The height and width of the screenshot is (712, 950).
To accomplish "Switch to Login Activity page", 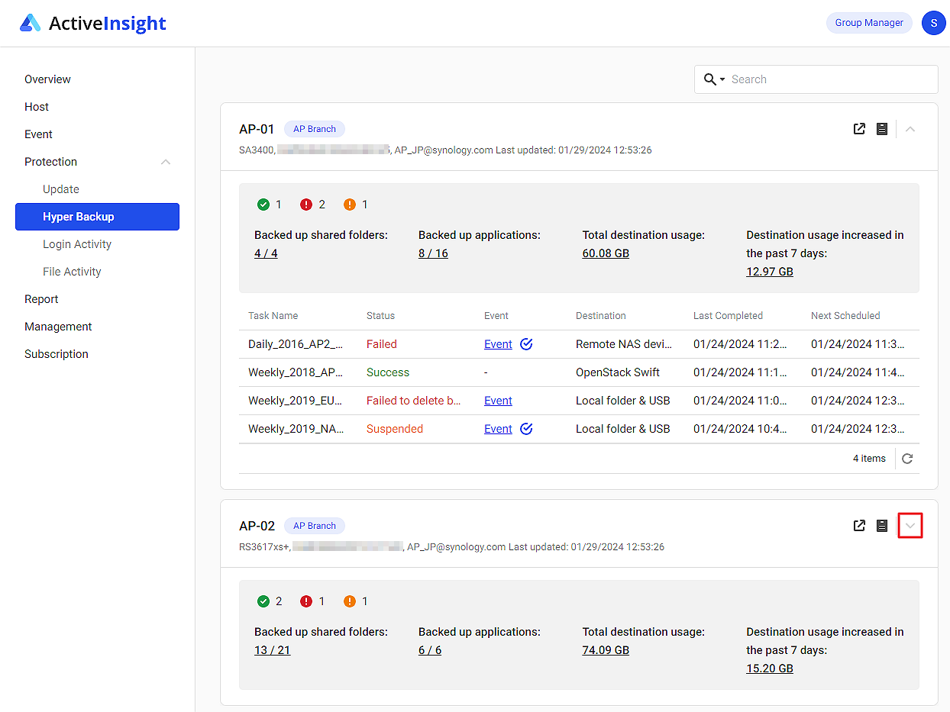I will [x=77, y=243].
